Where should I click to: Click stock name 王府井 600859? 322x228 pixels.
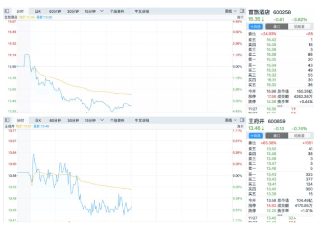tap(267, 121)
